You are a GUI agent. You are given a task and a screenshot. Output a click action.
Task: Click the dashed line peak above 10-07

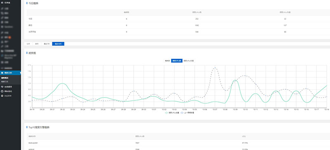pyautogui.click(x=214, y=68)
